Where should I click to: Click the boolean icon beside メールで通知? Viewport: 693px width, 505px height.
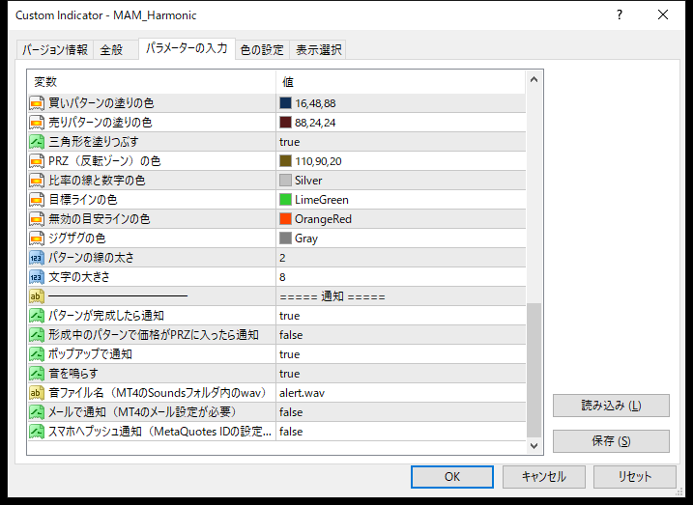pyautogui.click(x=37, y=412)
